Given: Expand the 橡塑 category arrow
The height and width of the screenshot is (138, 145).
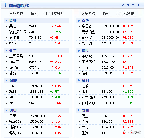Looking at the screenshot, I should [x=7, y=81].
